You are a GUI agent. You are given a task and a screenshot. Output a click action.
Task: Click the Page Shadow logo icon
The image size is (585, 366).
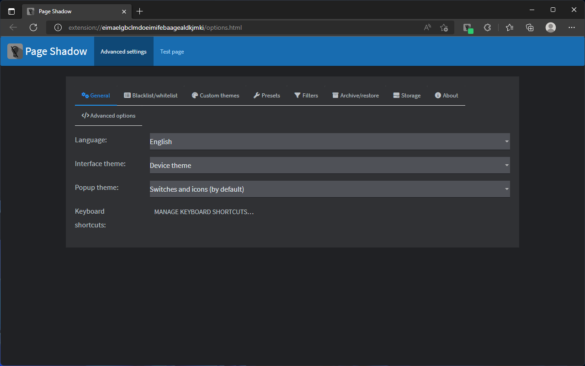15,51
